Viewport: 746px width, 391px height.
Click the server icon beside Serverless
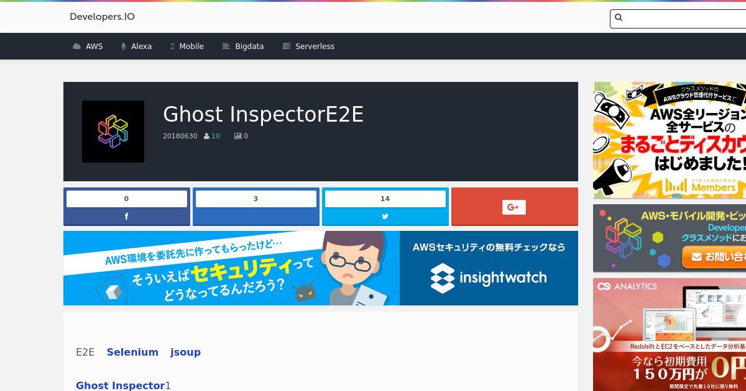click(x=287, y=47)
